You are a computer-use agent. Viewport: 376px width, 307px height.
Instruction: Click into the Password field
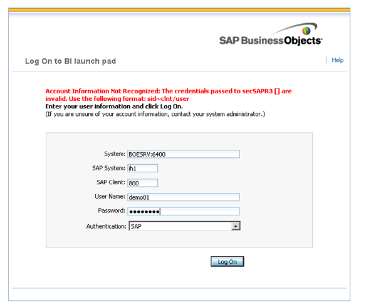click(183, 211)
